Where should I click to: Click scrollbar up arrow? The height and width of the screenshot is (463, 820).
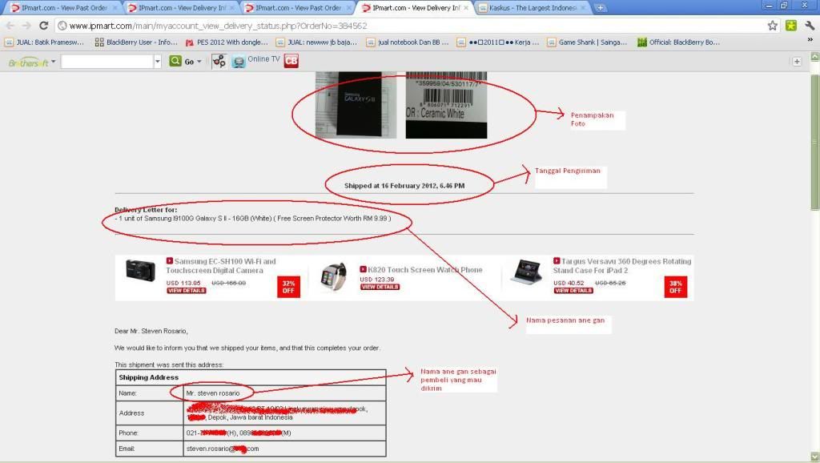[814, 57]
